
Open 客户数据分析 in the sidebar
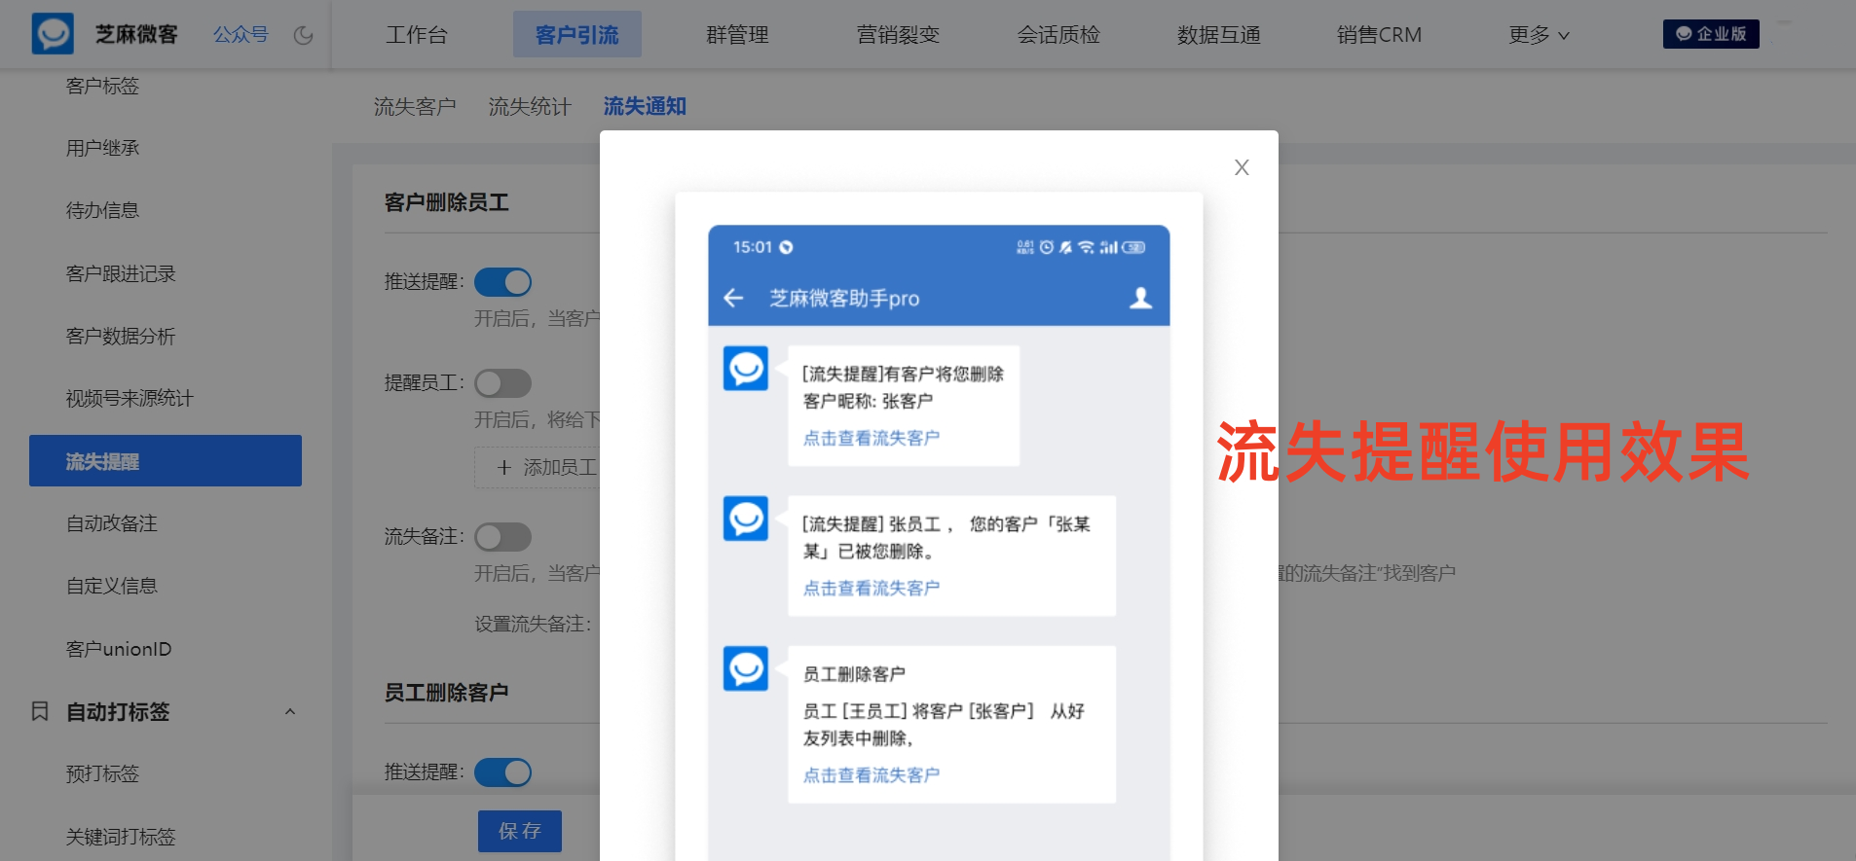[x=121, y=336]
